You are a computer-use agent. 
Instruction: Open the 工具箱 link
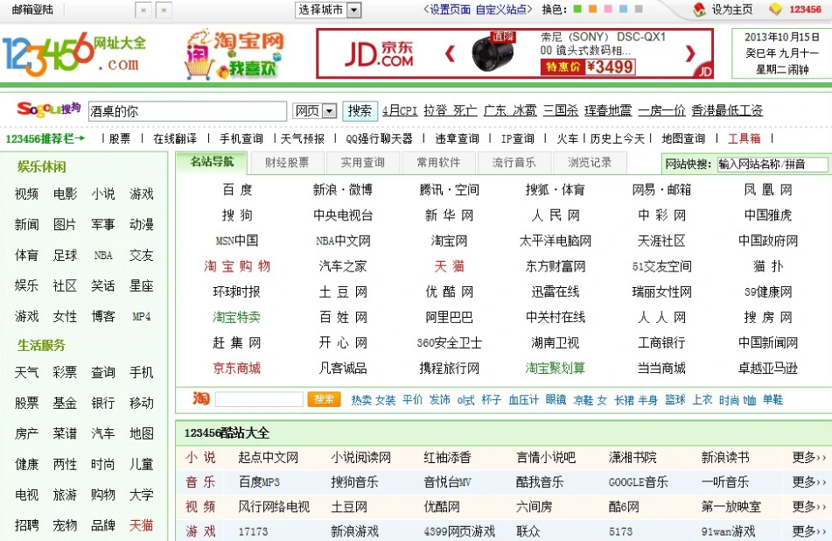744,138
